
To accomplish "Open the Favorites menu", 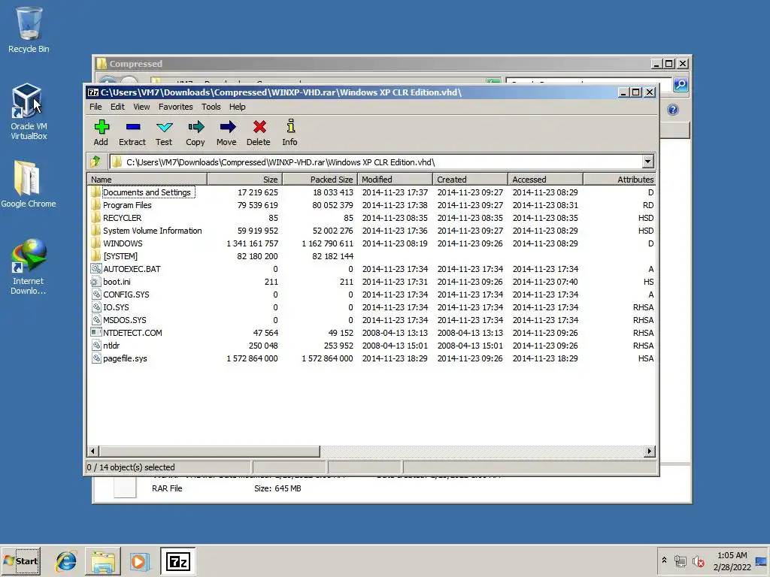I will (175, 107).
